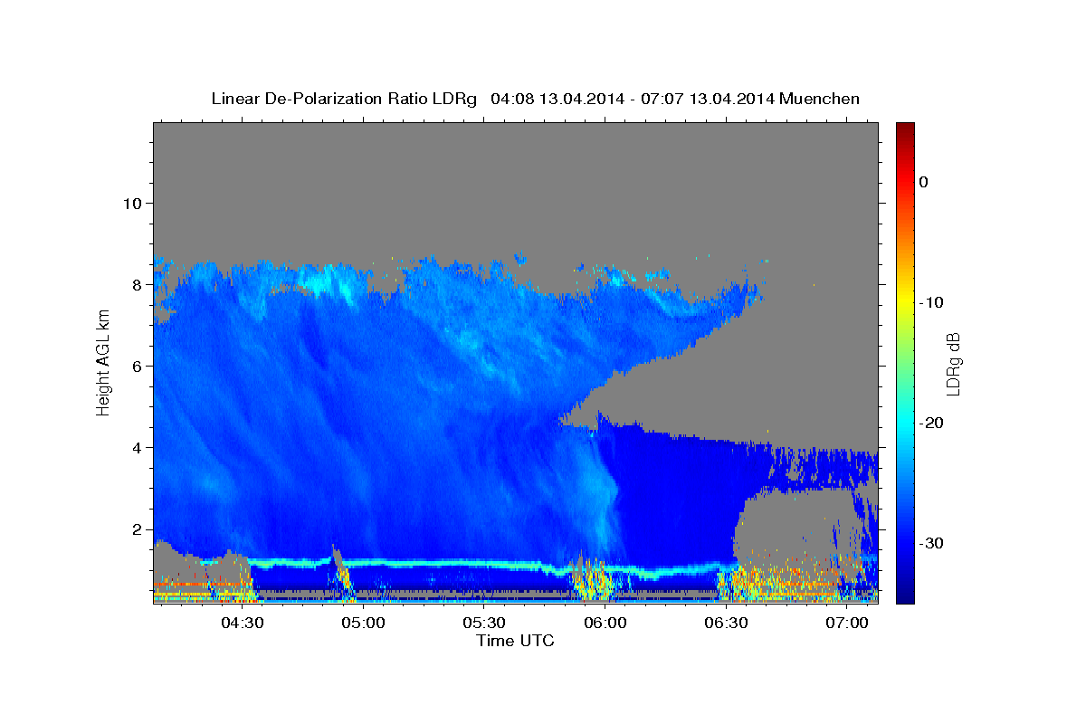1086x724 pixels.
Task: Click the plot title 'Linear De-Polarization Ratio LDRg'
Action: [344, 99]
